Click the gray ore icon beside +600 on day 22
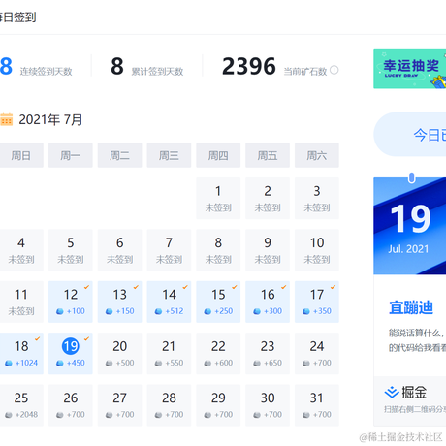This screenshot has height=446, width=446. point(207,363)
